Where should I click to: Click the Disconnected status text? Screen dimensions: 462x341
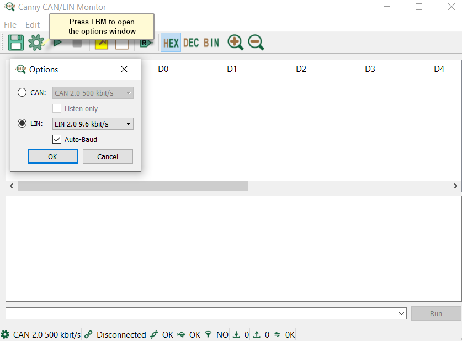tap(121, 334)
